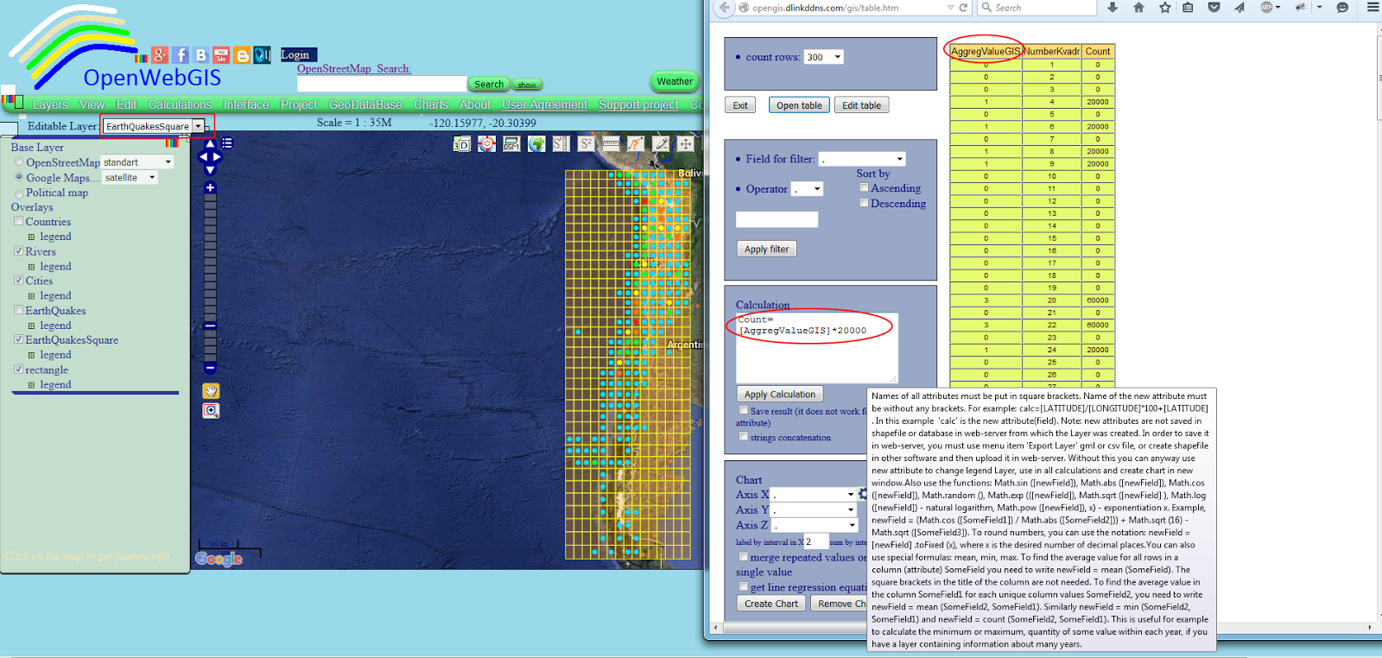
Task: Toggle the Rivers overlay checkbox
Action: (19, 251)
